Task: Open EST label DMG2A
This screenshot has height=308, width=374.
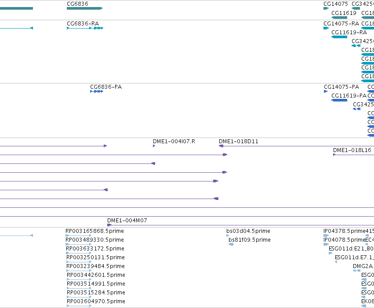Action: pos(363,266)
